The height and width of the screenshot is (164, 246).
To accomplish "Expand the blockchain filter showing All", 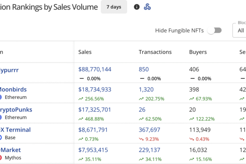I will coord(239,30).
